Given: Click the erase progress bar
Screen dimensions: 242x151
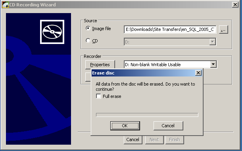Looking at the screenshot, I should click(x=147, y=115).
